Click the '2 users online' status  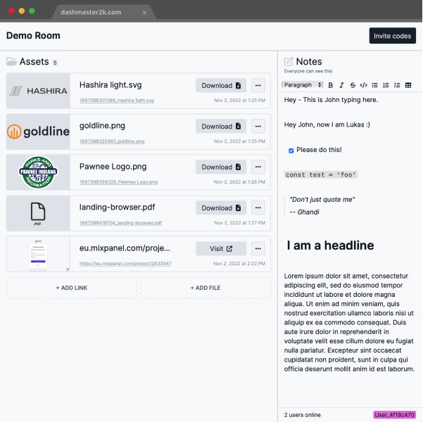303,415
